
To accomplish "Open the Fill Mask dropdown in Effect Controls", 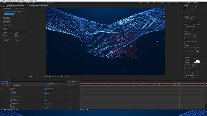I will coord(21,32).
